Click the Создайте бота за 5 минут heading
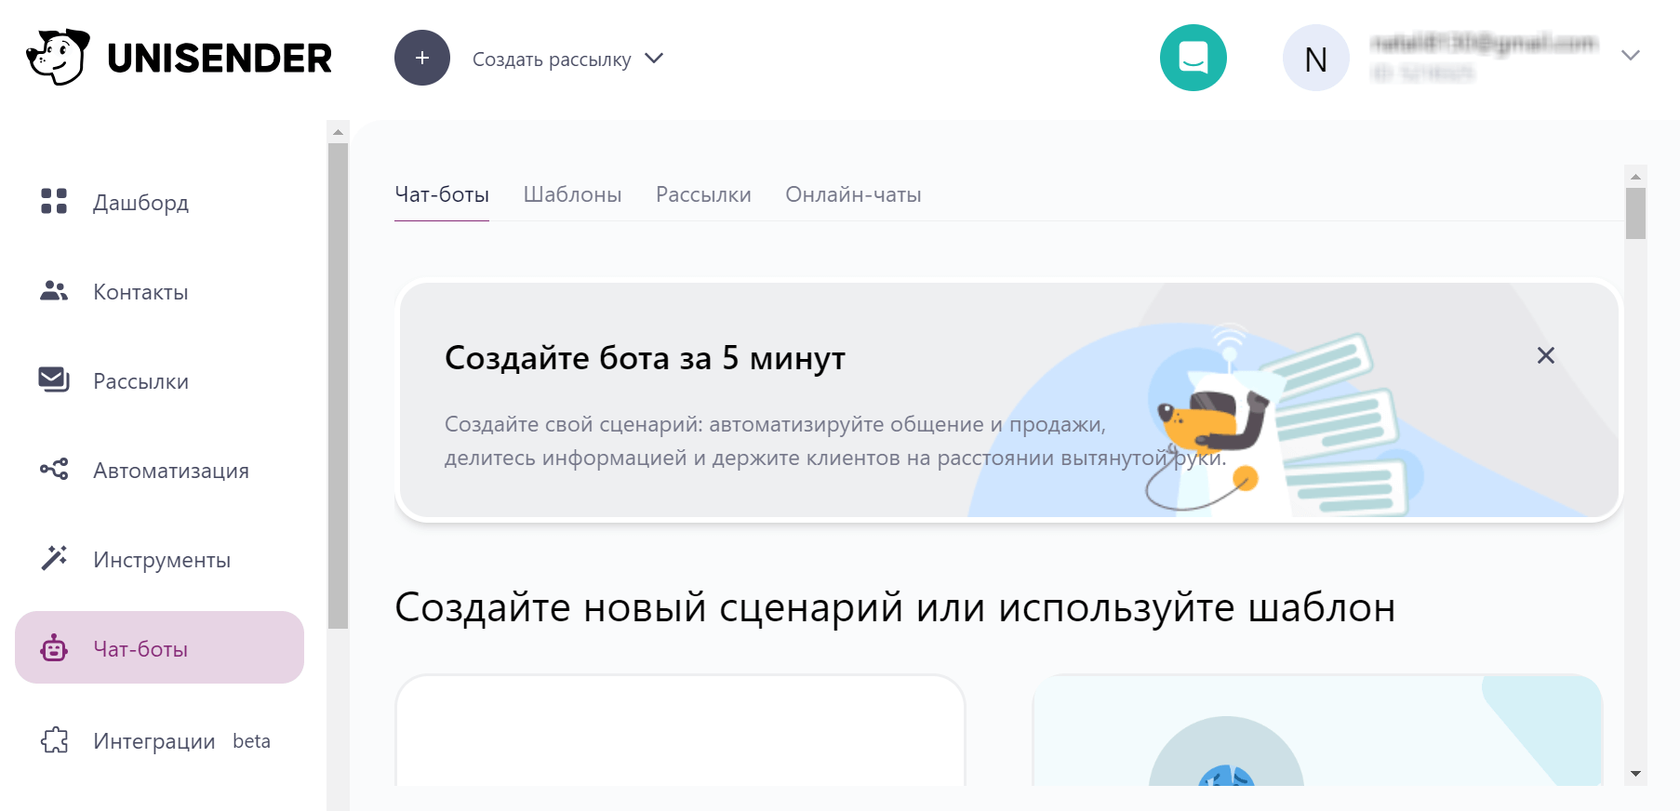The height and width of the screenshot is (811, 1680). tap(645, 358)
